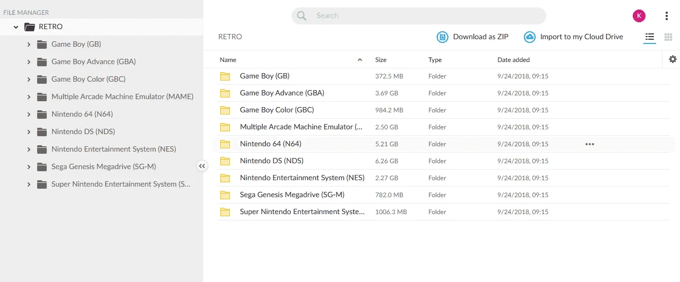Click NES folder icon in file list
The height and width of the screenshot is (282, 680).
tap(225, 178)
